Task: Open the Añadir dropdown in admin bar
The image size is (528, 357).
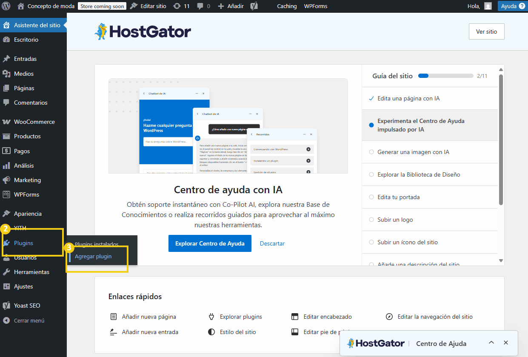Action: (x=231, y=6)
